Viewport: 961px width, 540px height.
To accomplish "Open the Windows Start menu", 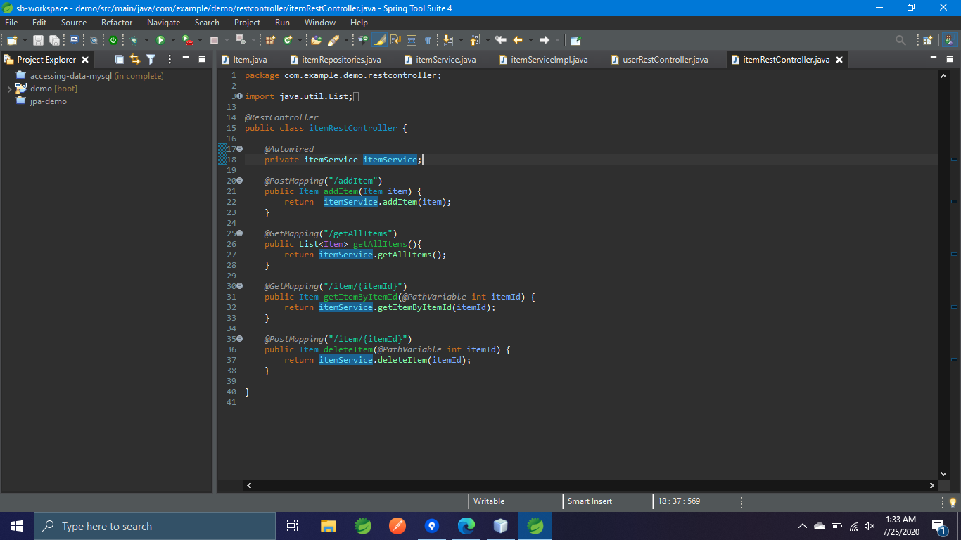I will (15, 525).
